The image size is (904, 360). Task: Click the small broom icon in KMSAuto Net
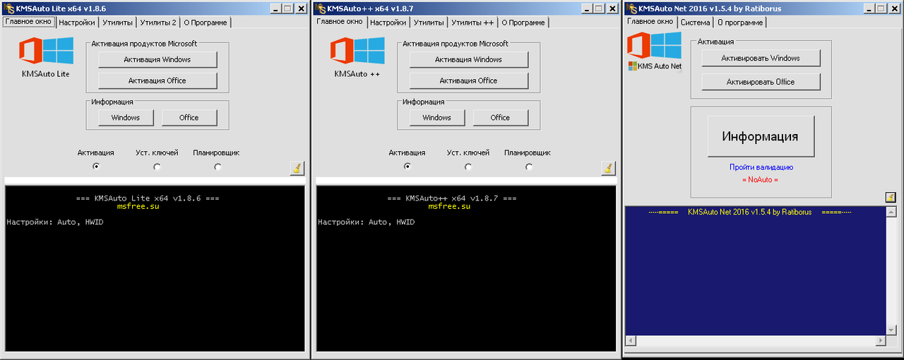tap(891, 197)
